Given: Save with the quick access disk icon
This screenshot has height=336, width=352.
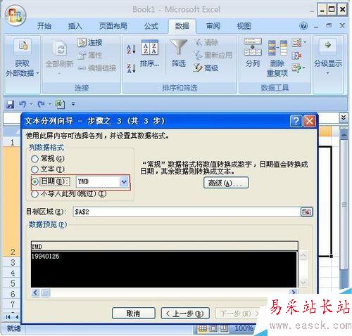Looking at the screenshot, I should click(10, 104).
